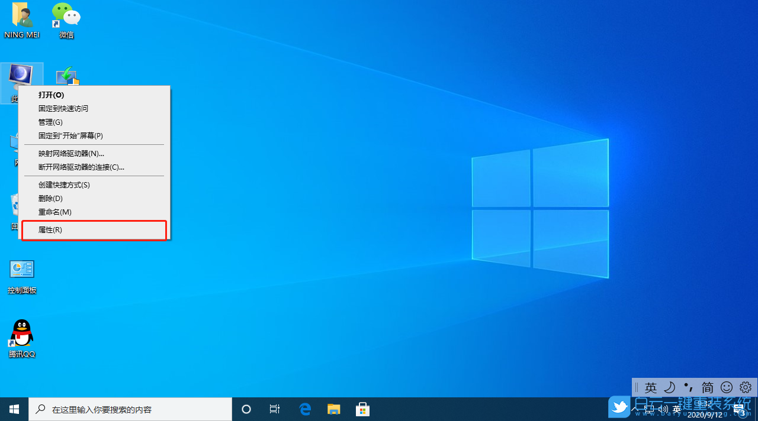Open Sogou input method settings gear

click(745, 387)
